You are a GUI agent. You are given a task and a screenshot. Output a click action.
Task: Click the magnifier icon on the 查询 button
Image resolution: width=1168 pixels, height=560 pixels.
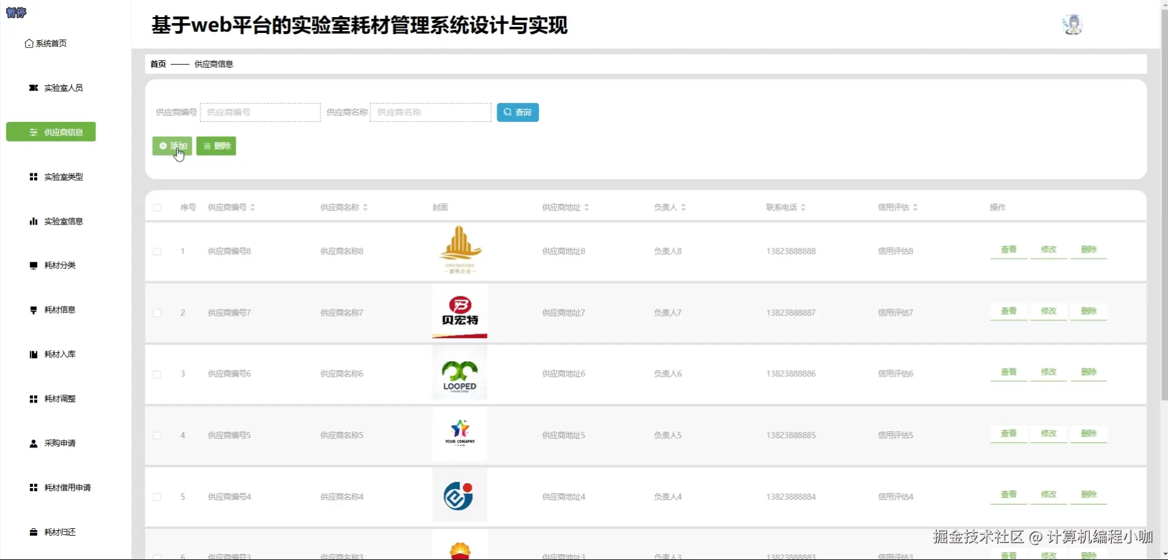[x=508, y=112]
